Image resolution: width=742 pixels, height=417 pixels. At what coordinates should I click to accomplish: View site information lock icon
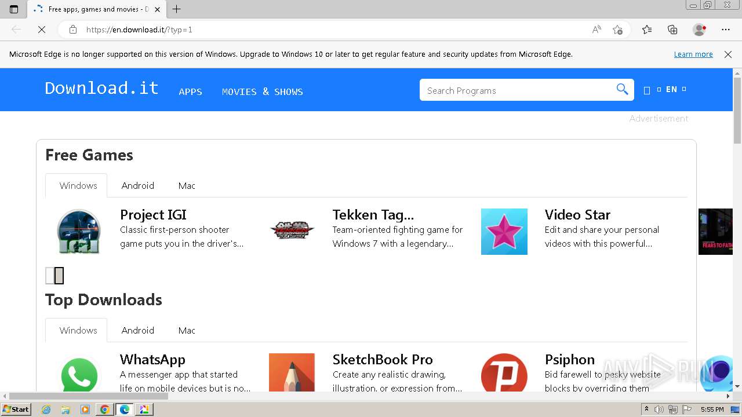click(72, 30)
